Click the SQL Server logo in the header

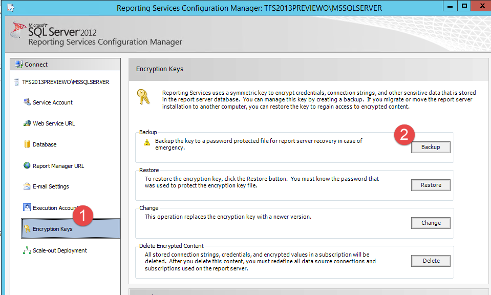pos(18,30)
